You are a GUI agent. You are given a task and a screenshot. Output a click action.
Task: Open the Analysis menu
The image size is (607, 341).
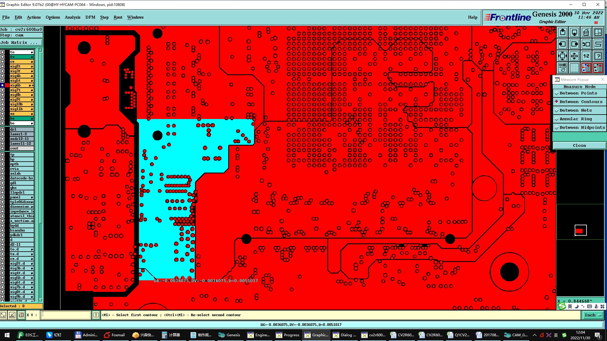(x=73, y=17)
